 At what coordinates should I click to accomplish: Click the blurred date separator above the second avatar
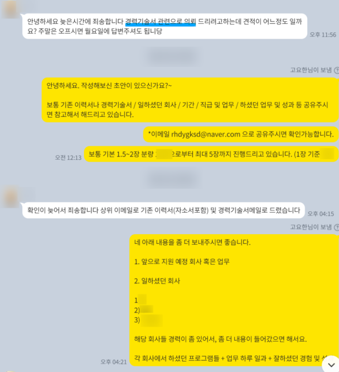click(173, 178)
